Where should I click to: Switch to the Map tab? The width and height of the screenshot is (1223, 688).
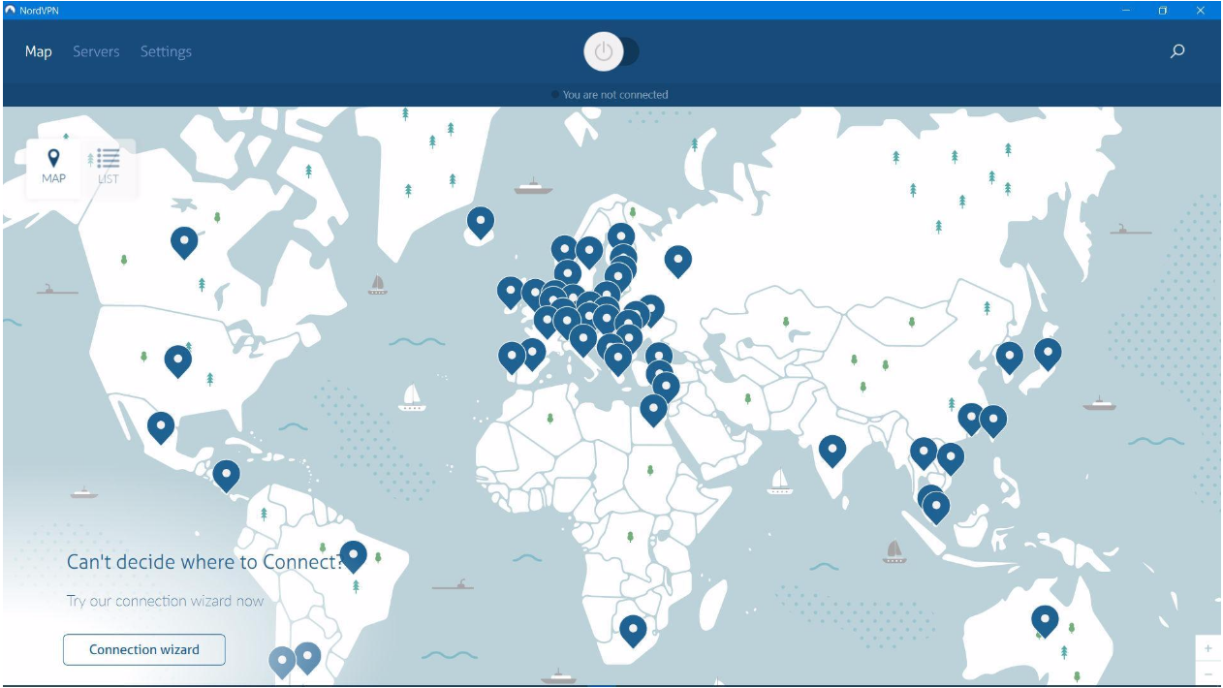[x=38, y=51]
